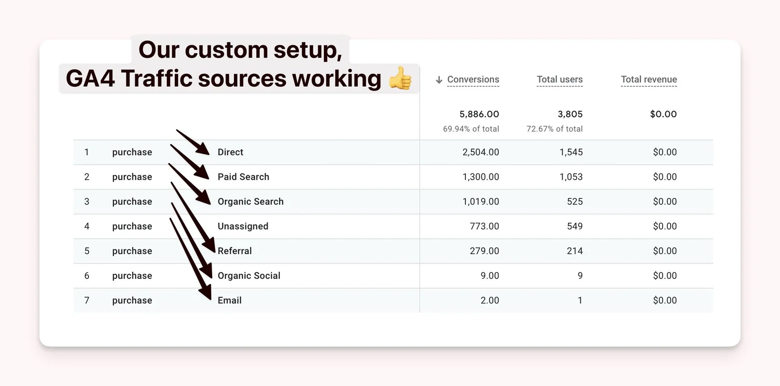Click the Organic Search channel label

251,202
